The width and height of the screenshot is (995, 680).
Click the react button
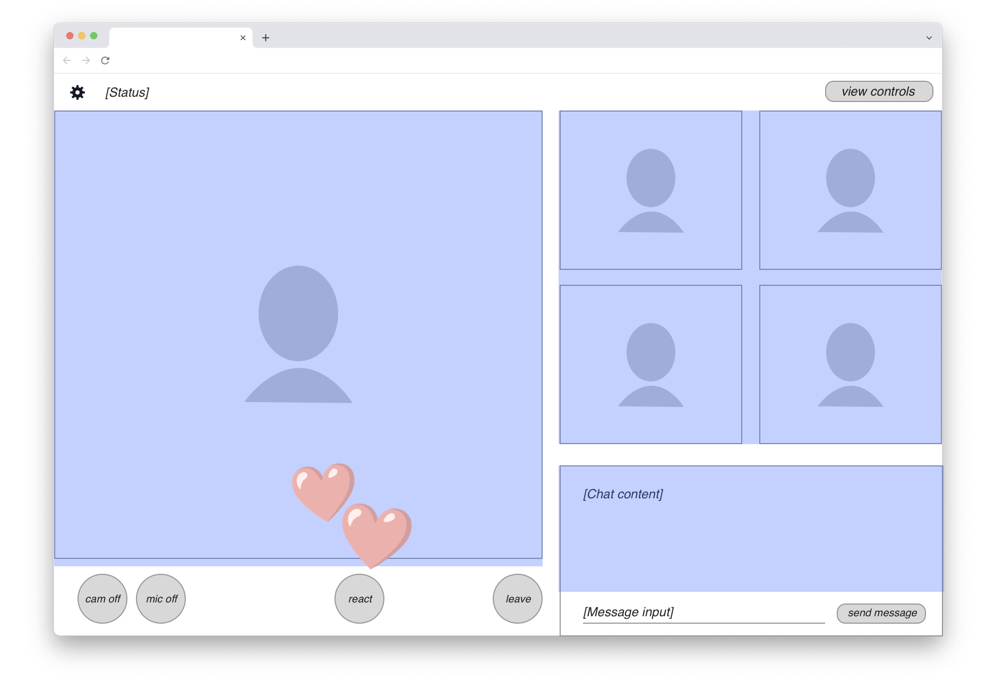pos(359,599)
